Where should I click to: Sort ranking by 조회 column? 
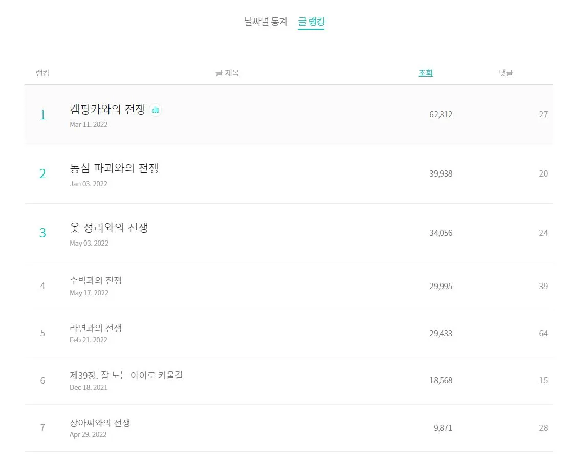click(425, 73)
